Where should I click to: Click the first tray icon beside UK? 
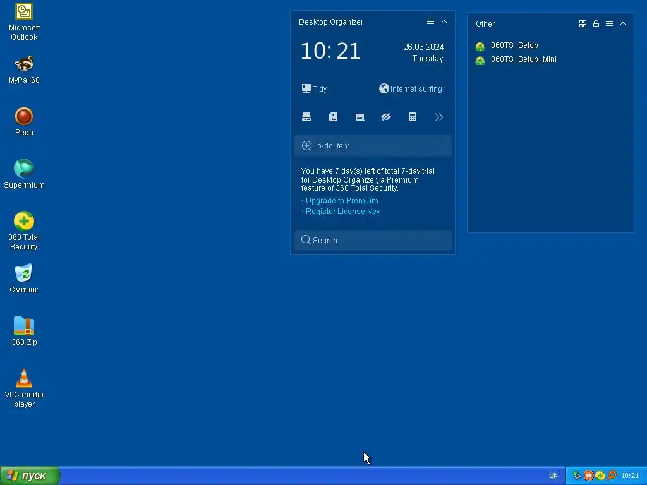[577, 476]
